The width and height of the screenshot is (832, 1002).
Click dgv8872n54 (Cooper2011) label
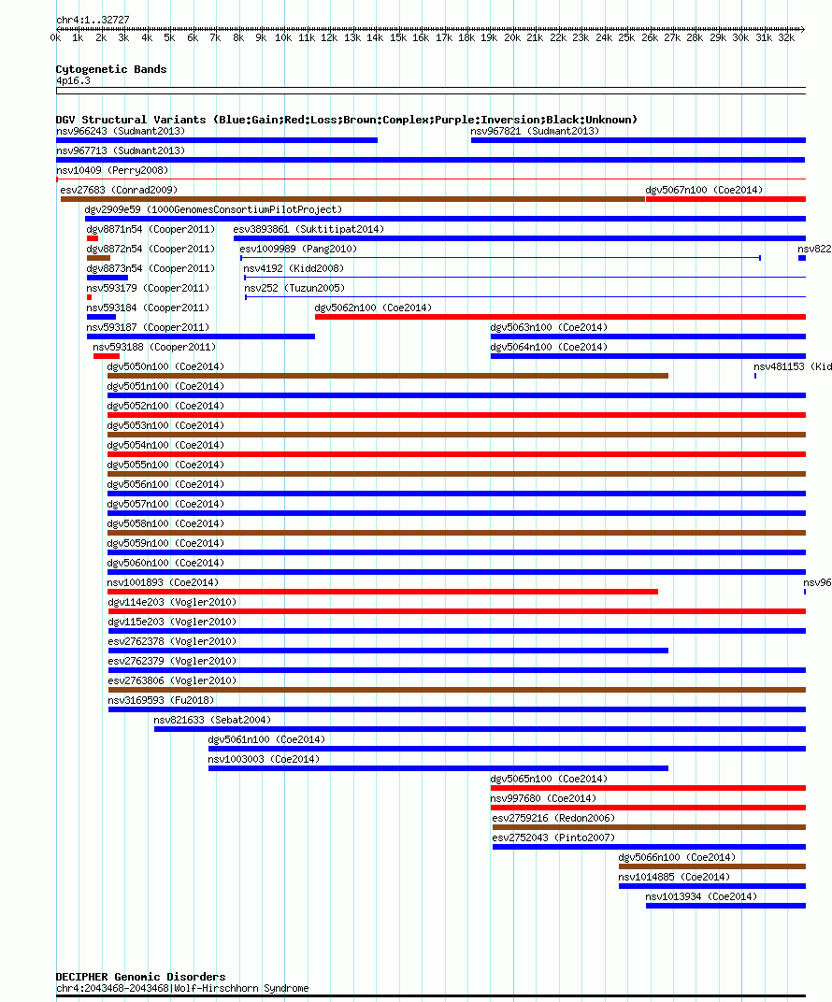(x=151, y=250)
